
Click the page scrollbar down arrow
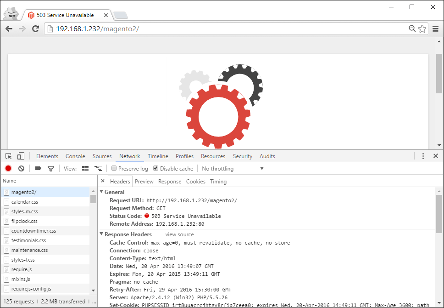point(439,145)
